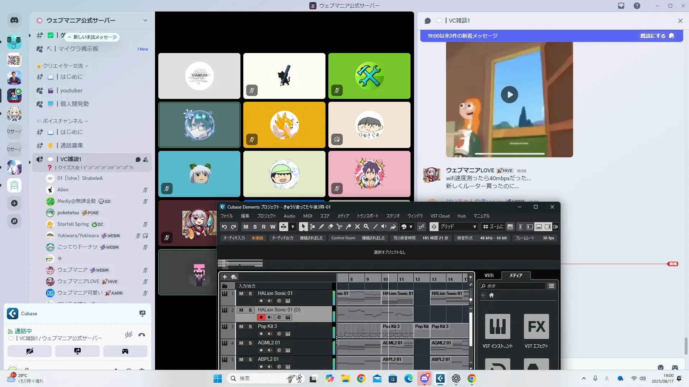Collapse the ボイスチャンネル category
Viewport: 689px width, 387px height.
(63, 121)
